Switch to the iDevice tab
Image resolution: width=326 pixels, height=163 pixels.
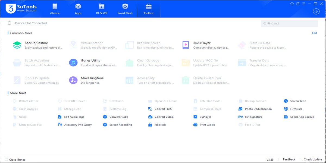click(55, 9)
